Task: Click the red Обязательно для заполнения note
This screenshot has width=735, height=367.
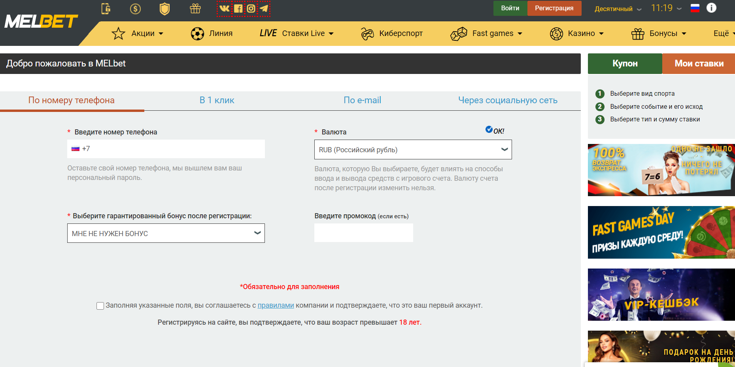Action: [x=289, y=287]
